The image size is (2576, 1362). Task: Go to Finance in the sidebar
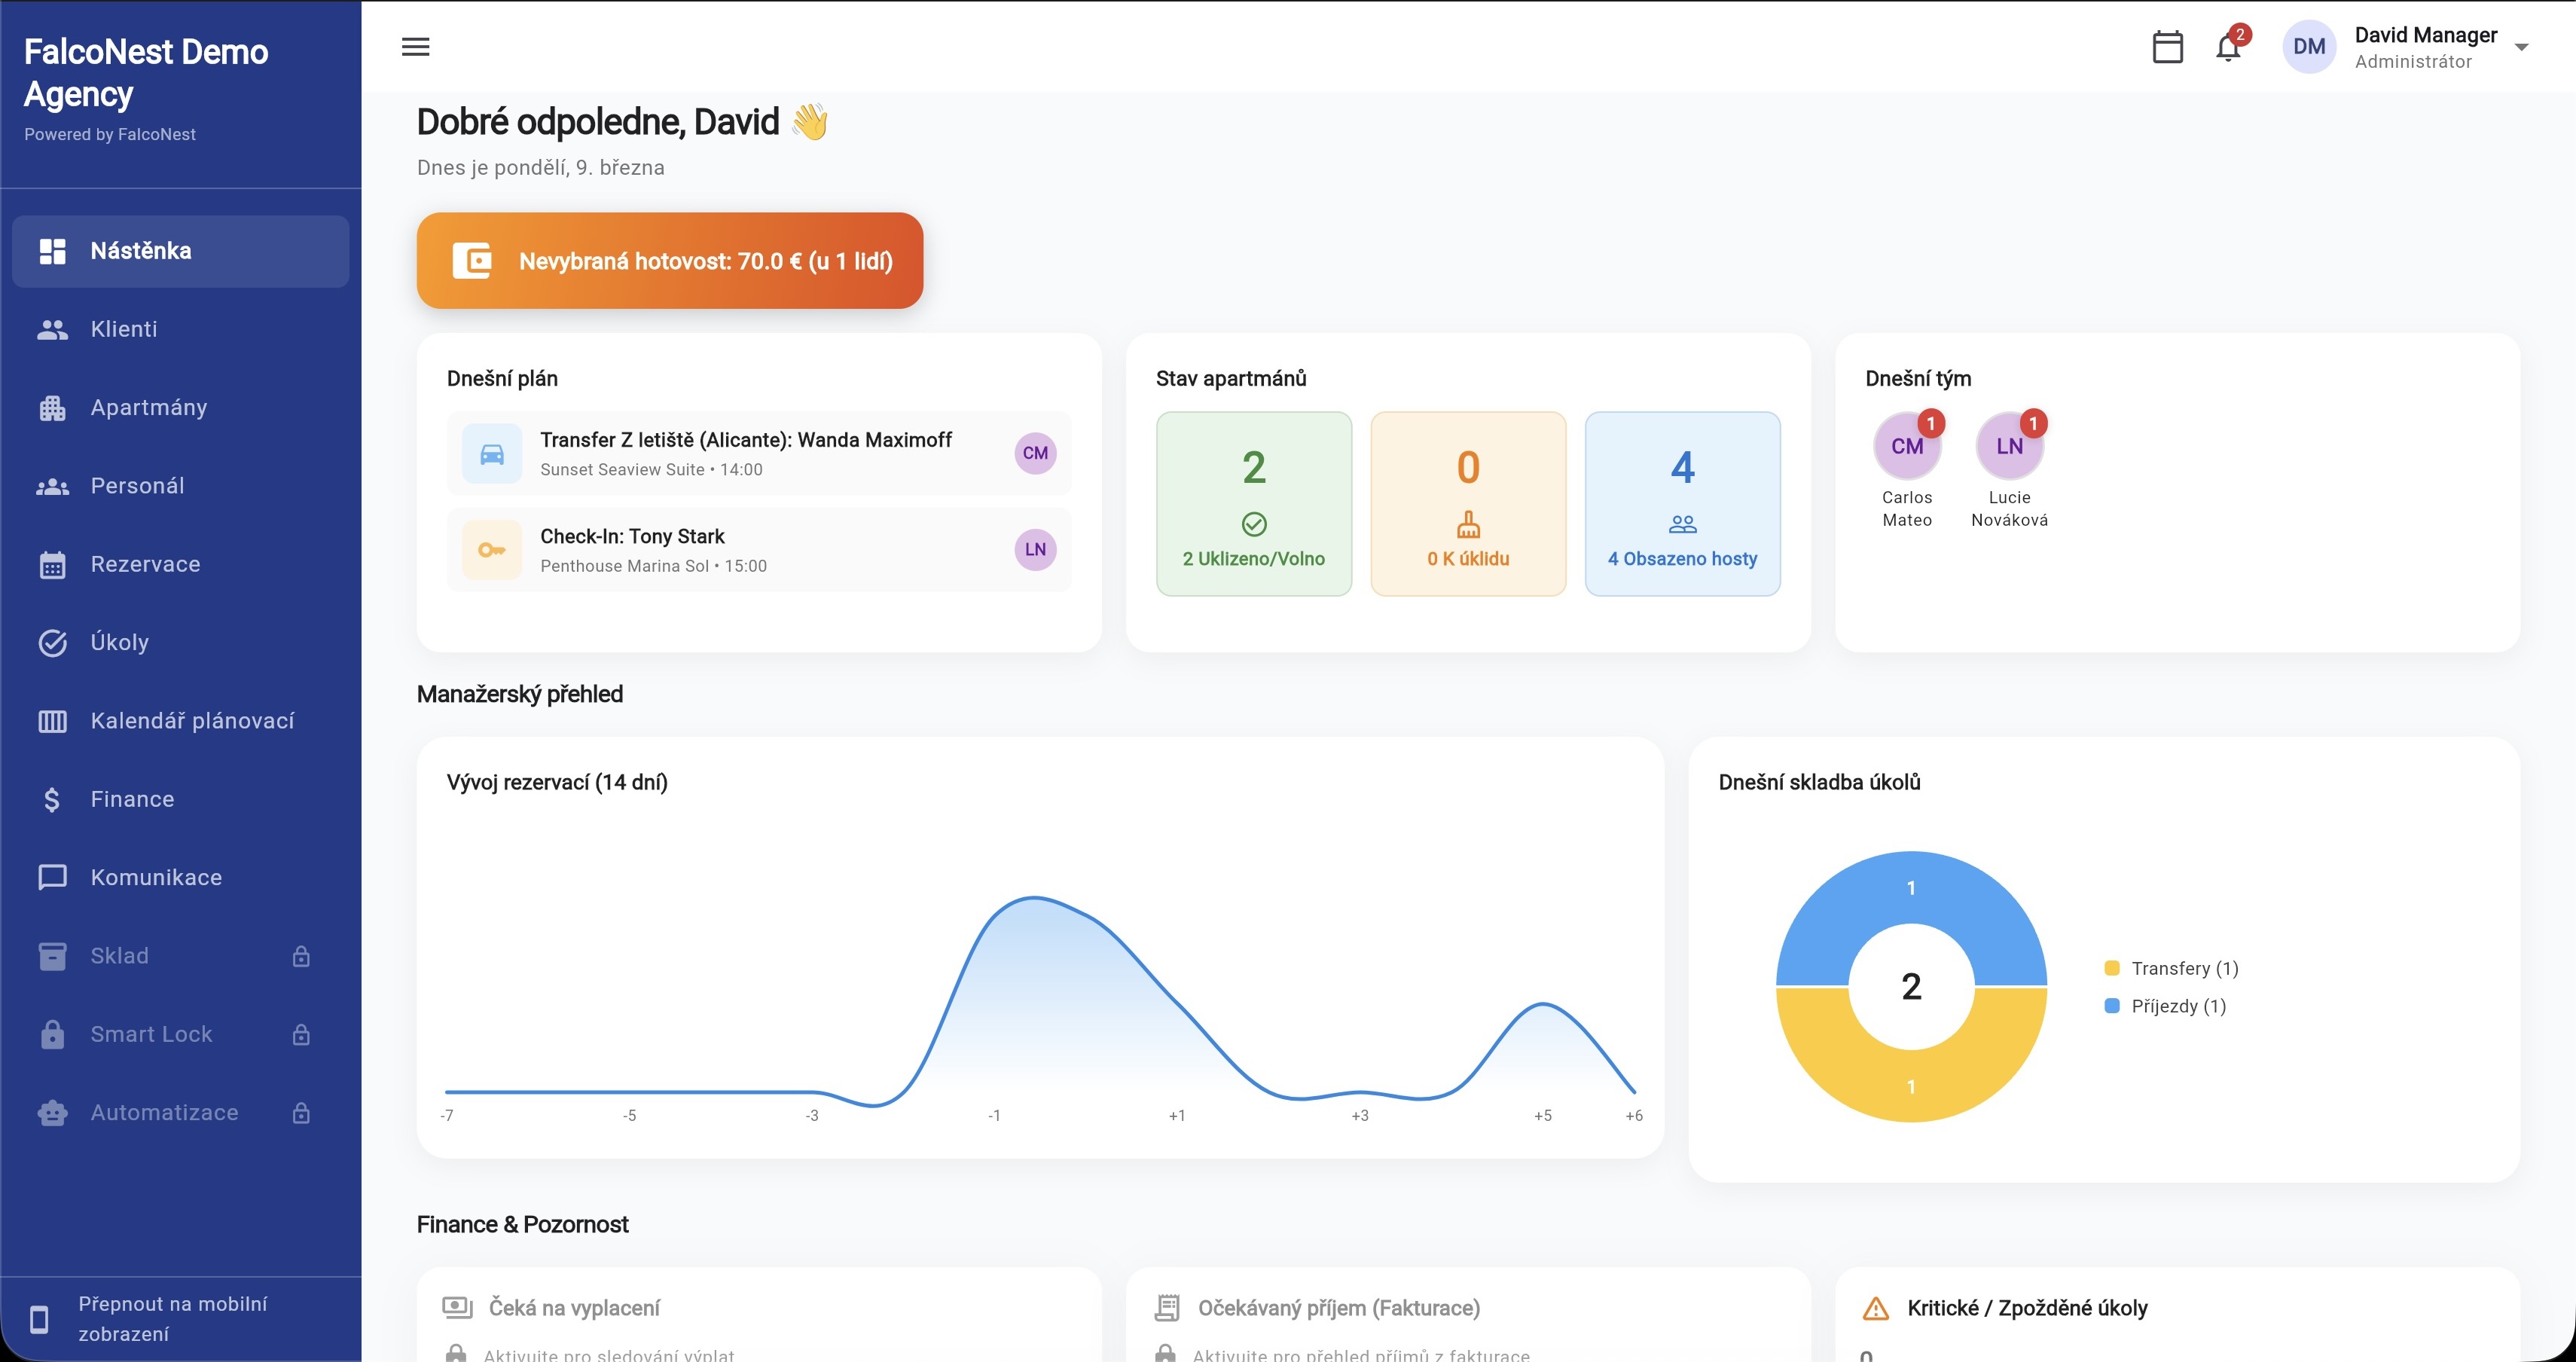[132, 799]
